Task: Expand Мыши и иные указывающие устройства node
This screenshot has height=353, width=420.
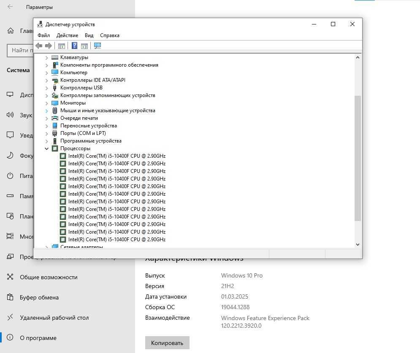Action: coord(46,110)
